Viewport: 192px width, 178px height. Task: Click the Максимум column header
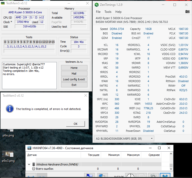pos(131,155)
